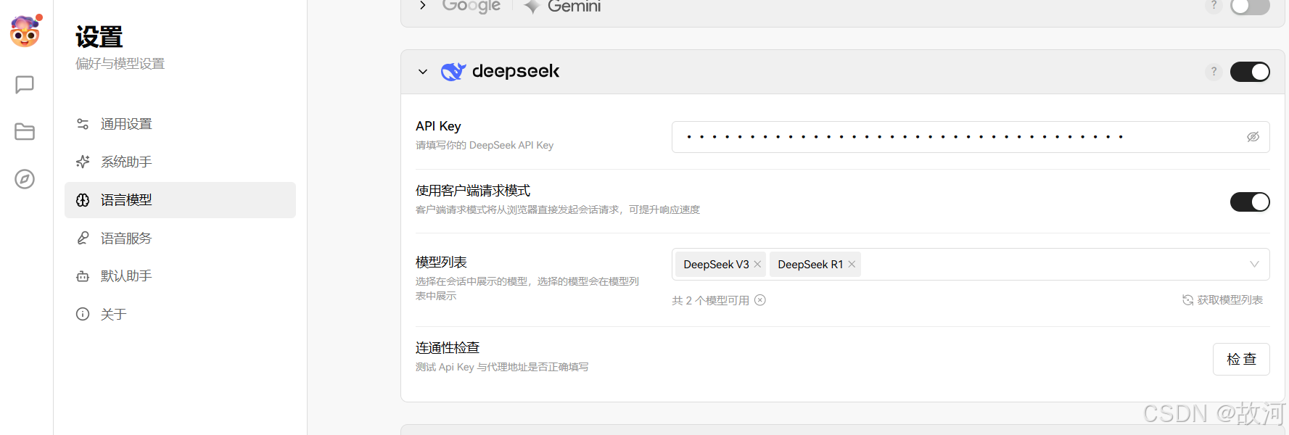Open the 模型列表 dropdown arrow
Screen dimensions: 1289x435
[1254, 265]
